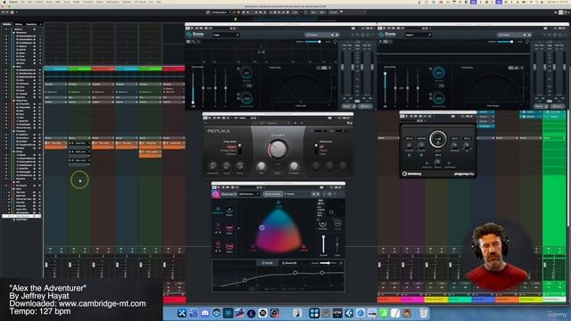This screenshot has width=571, height=321.
Task: Click the Neoverb logo icon
Action: [216, 194]
